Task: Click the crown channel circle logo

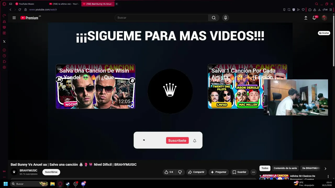Action: point(170,91)
